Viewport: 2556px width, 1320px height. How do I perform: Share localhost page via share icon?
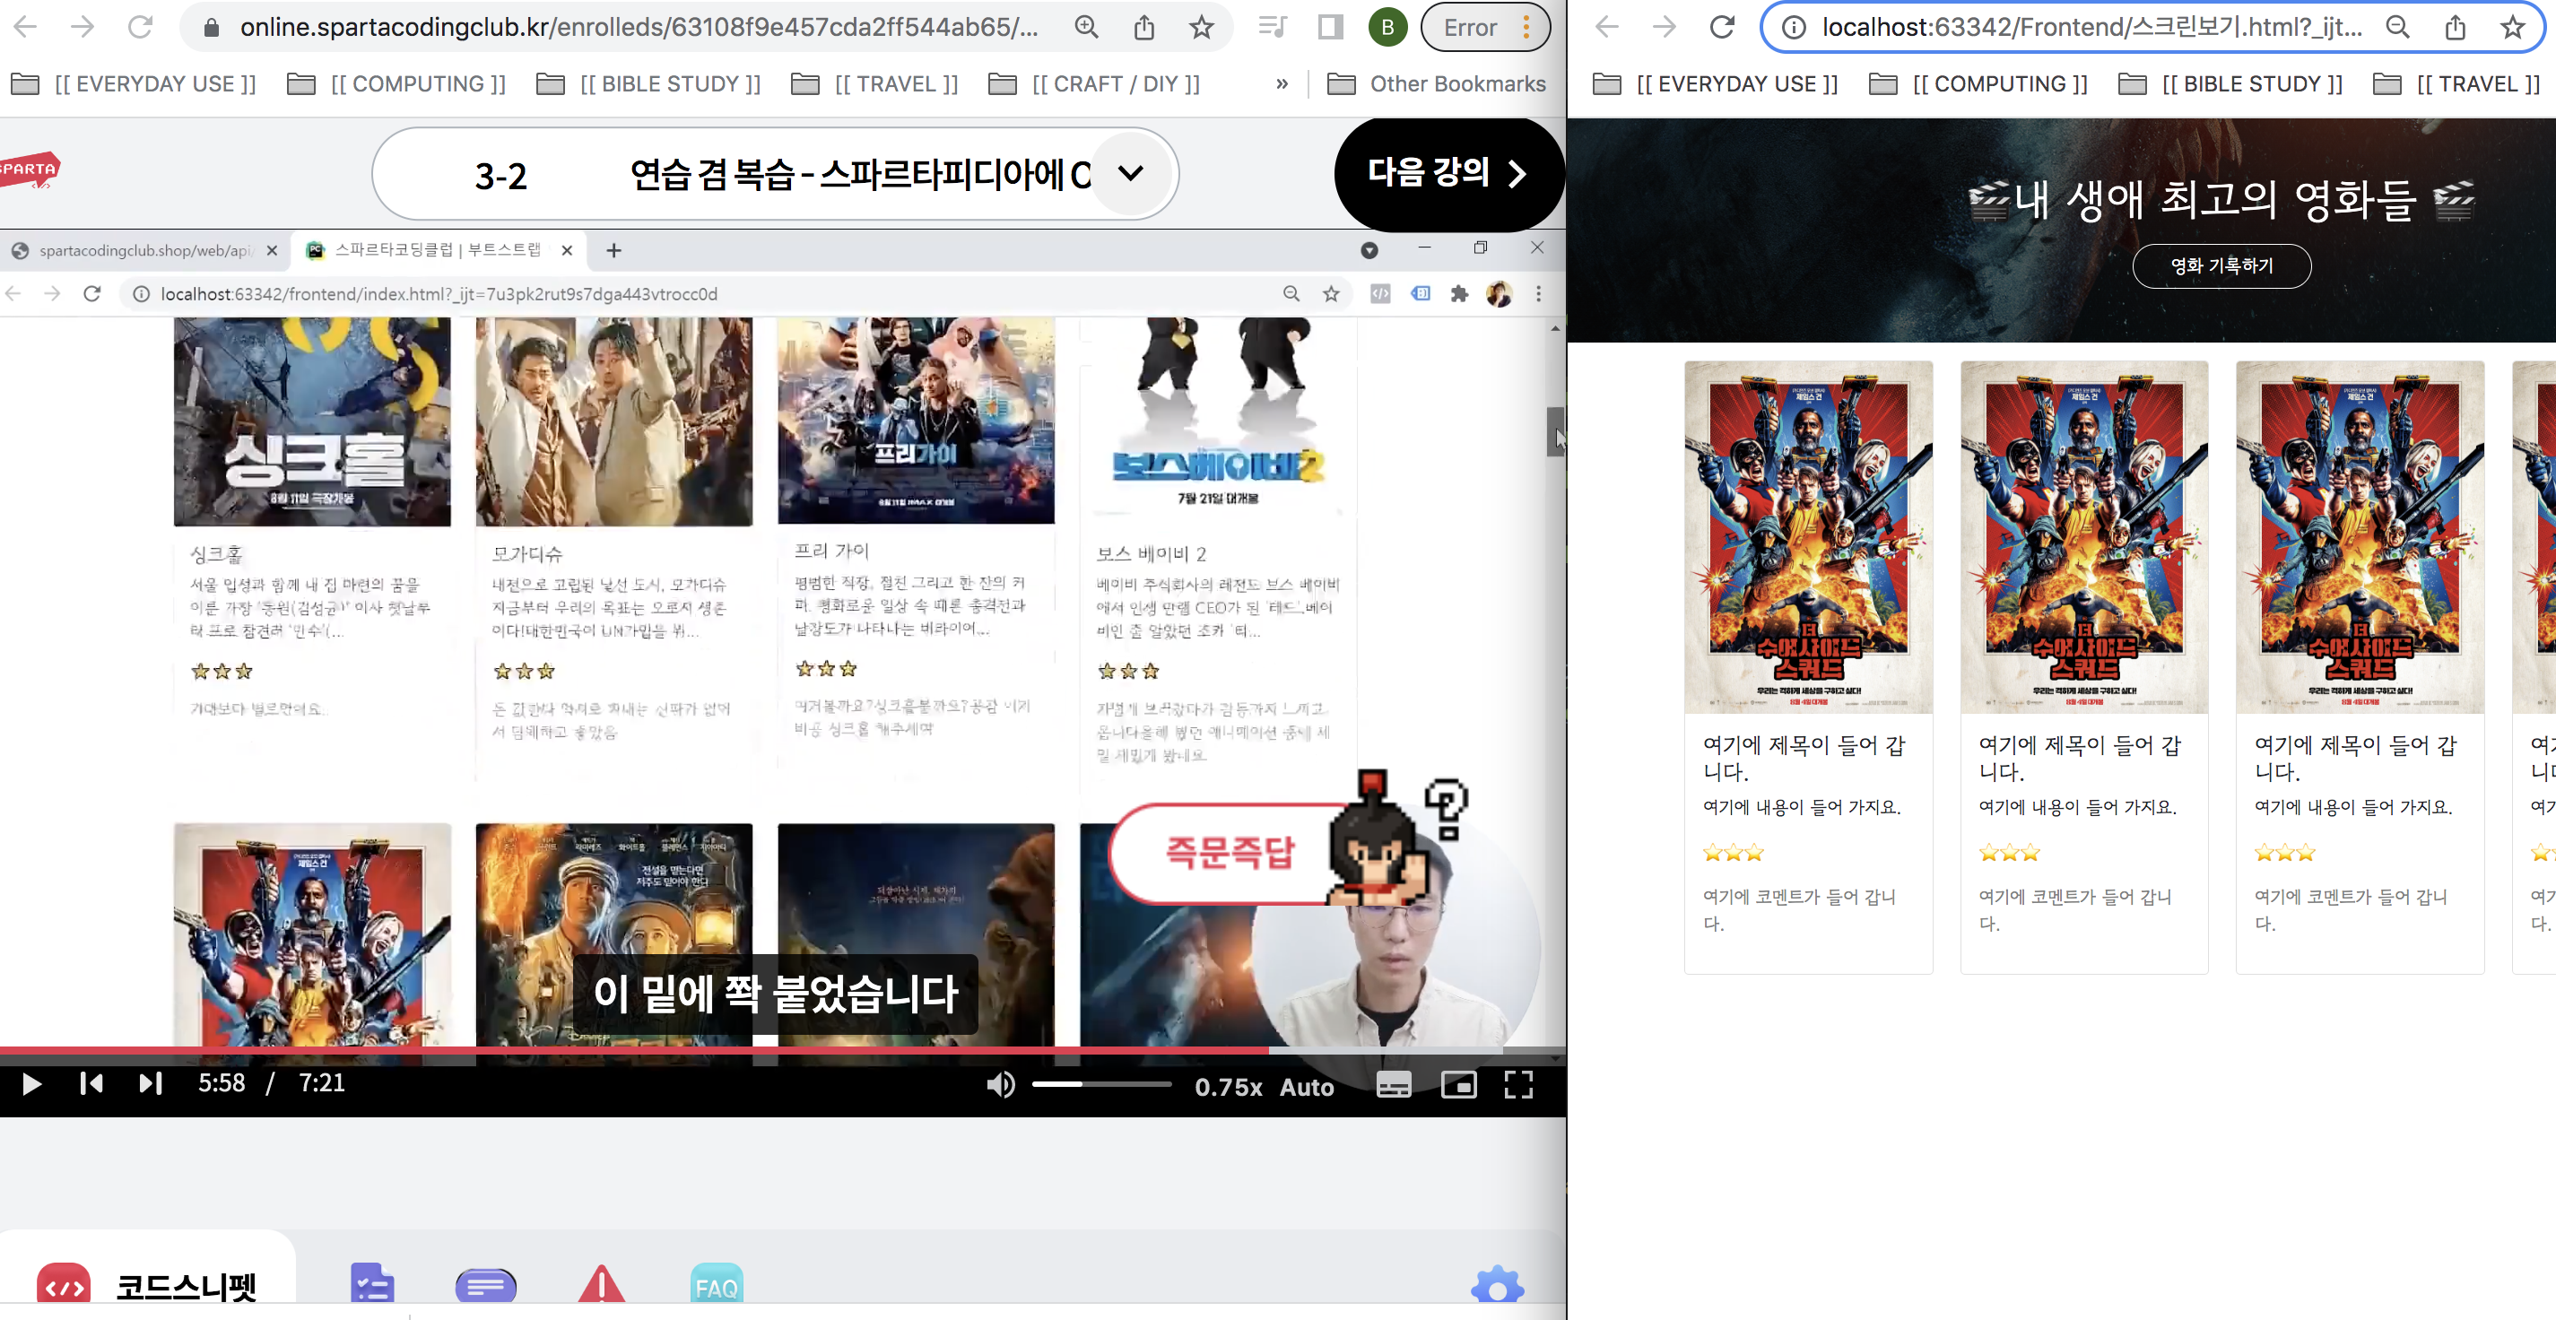point(2455,27)
